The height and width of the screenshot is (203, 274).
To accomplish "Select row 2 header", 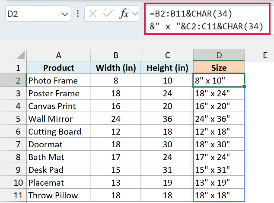I will click(x=13, y=80).
